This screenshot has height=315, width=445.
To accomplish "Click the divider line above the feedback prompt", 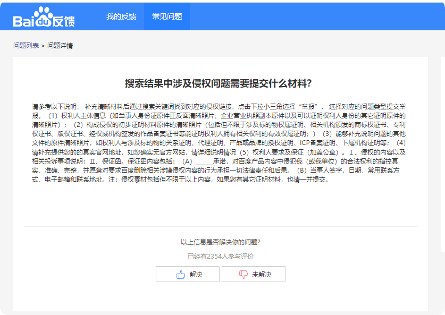I will coord(222,227).
